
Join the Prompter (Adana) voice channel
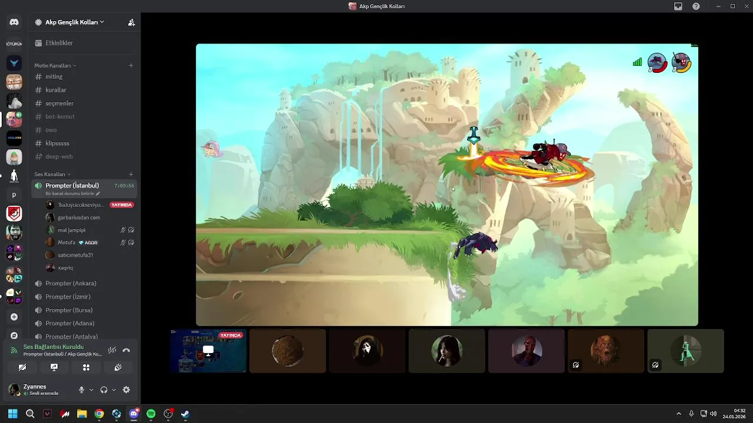coord(84,323)
